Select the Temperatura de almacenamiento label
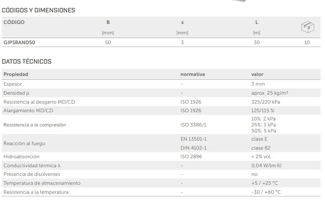The image size is (325, 202). pyautogui.click(x=42, y=183)
